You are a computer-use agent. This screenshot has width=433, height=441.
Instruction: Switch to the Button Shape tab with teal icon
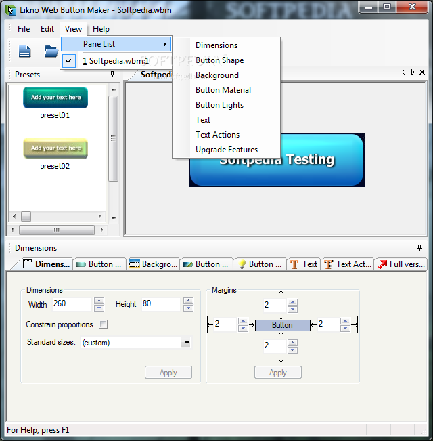click(x=99, y=264)
